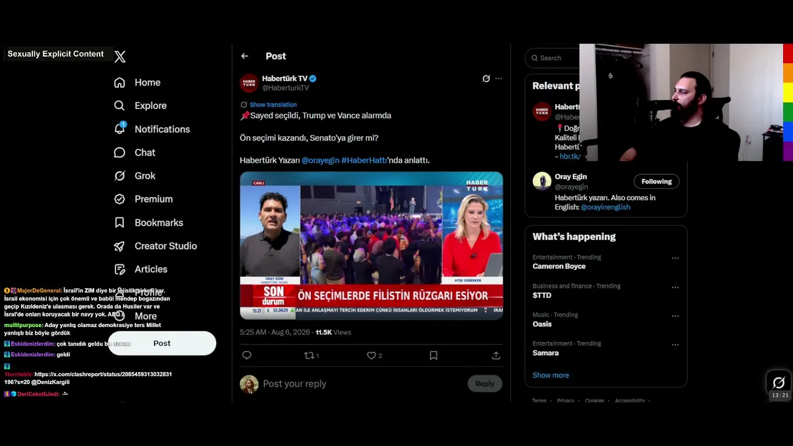Click the Habertürk avatar in Relevant people
This screenshot has height=446, width=793.
(542, 111)
